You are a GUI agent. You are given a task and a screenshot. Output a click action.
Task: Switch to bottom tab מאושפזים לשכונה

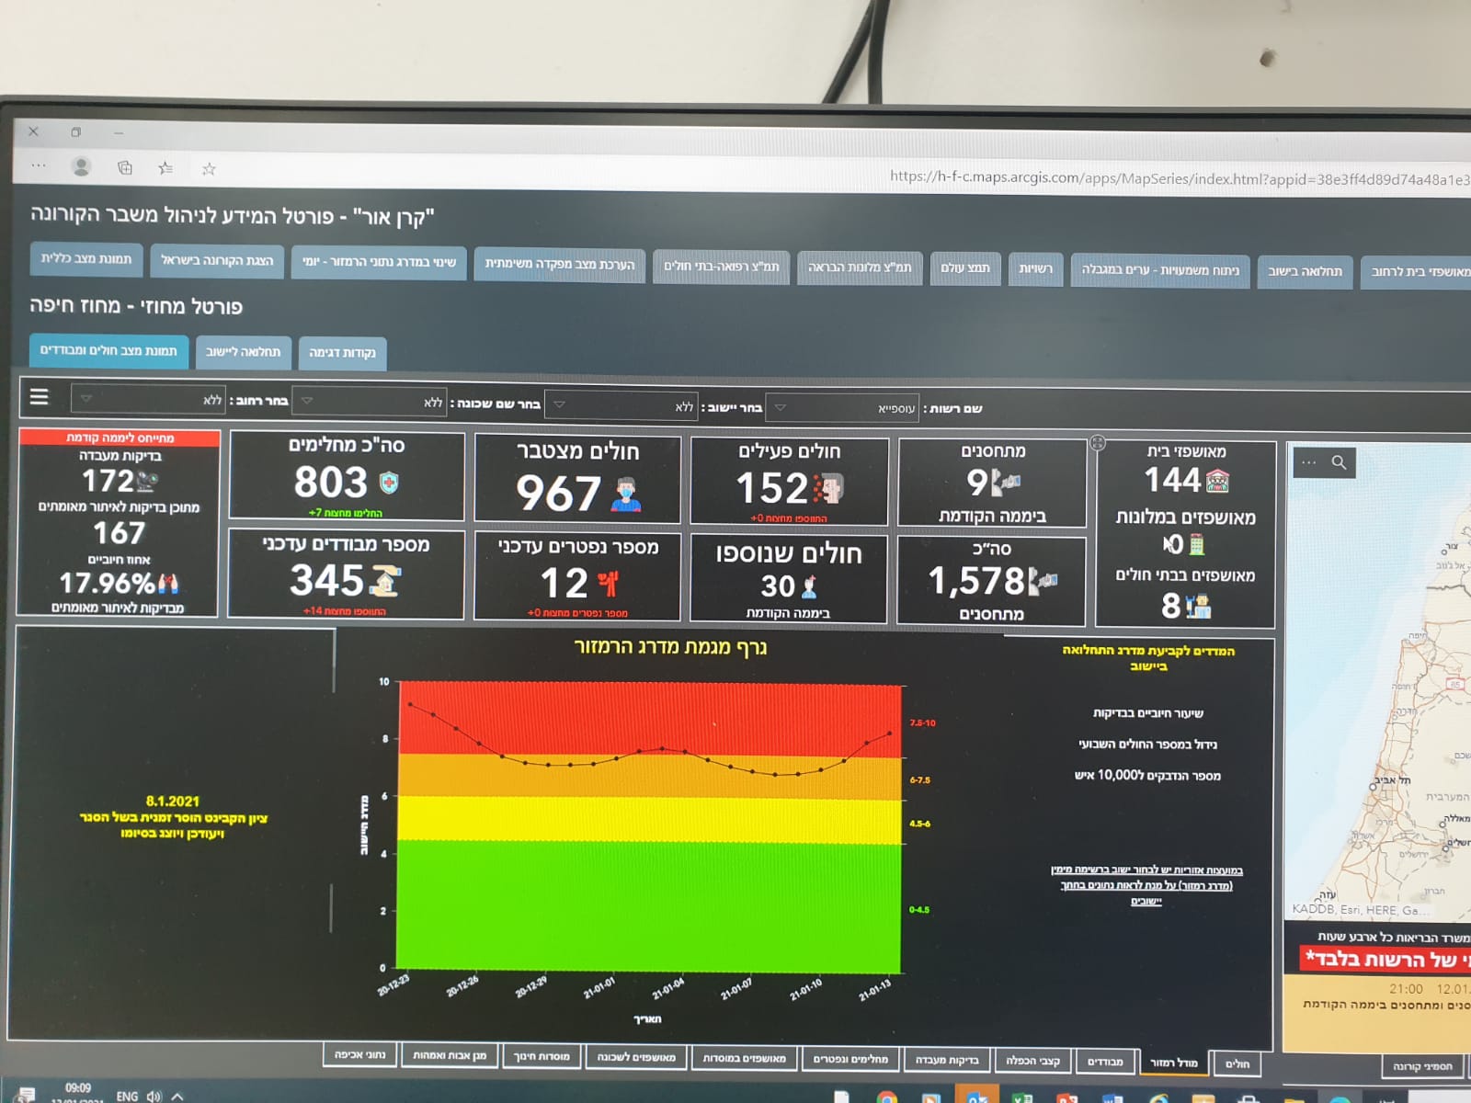pos(636,1057)
